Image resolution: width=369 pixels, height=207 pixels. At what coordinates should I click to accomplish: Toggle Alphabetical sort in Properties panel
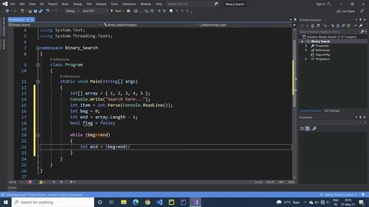point(307,128)
